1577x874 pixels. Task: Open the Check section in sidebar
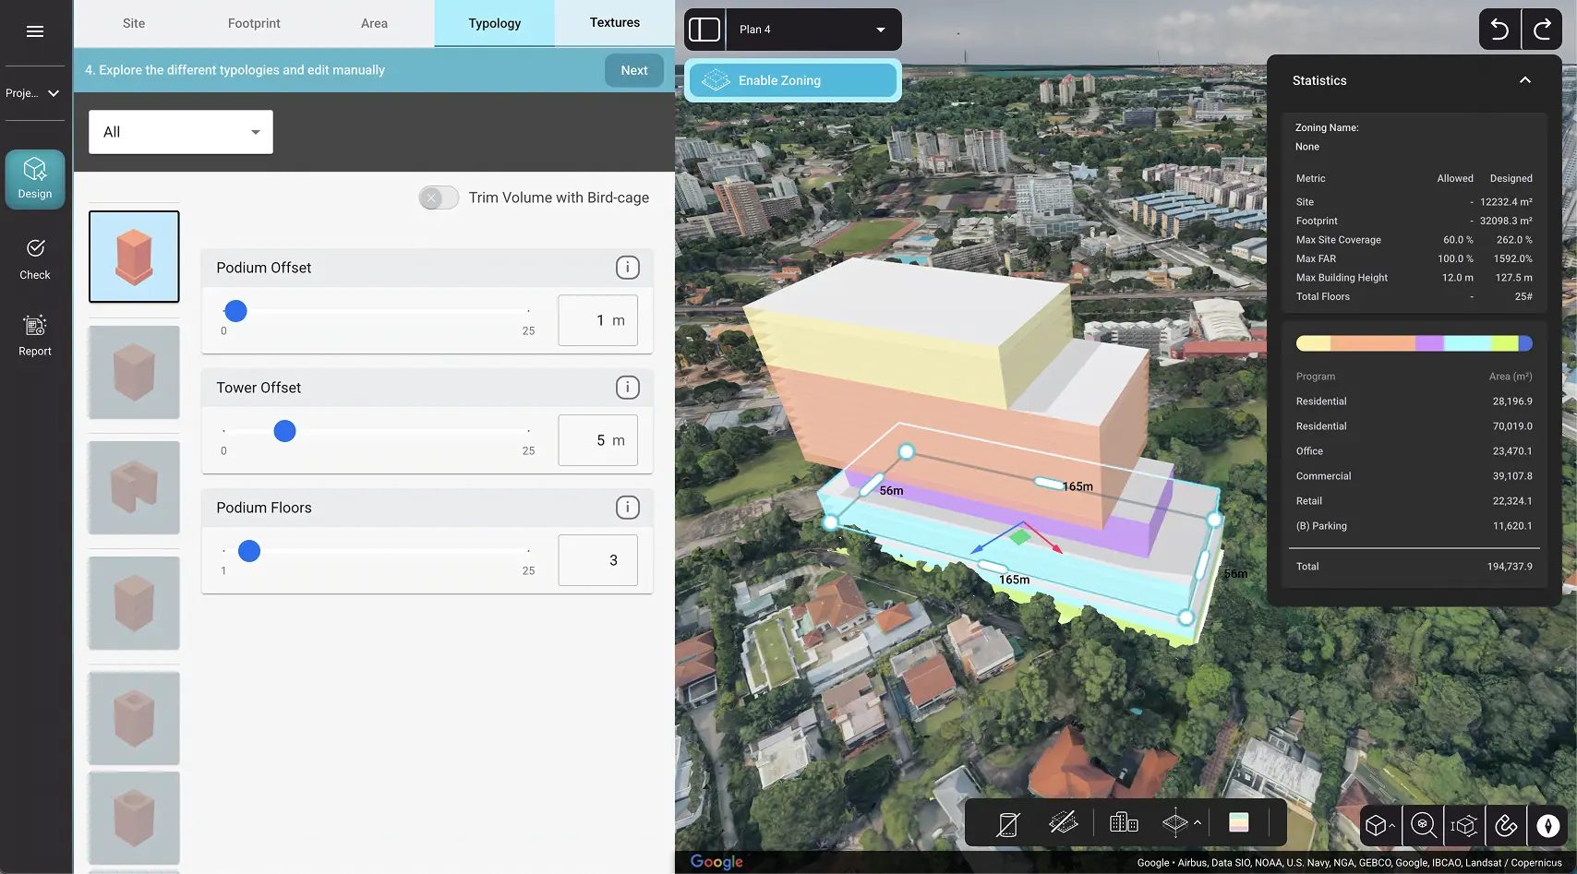click(35, 259)
